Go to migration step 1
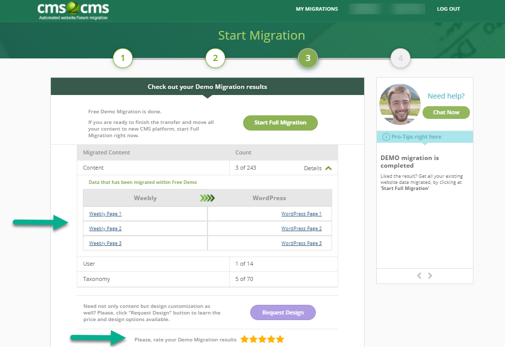This screenshot has height=347, width=505. 123,58
